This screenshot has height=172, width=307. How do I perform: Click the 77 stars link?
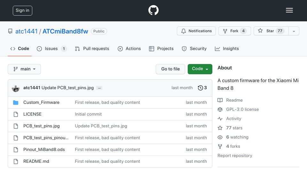click(234, 128)
